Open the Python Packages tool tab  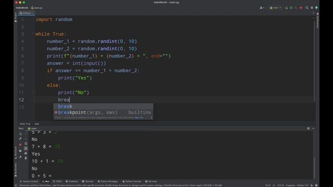pyautogui.click(x=108, y=181)
